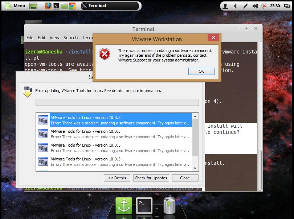Open the window switcher tray icon
The height and width of the screenshot is (219, 294).
point(287,6)
